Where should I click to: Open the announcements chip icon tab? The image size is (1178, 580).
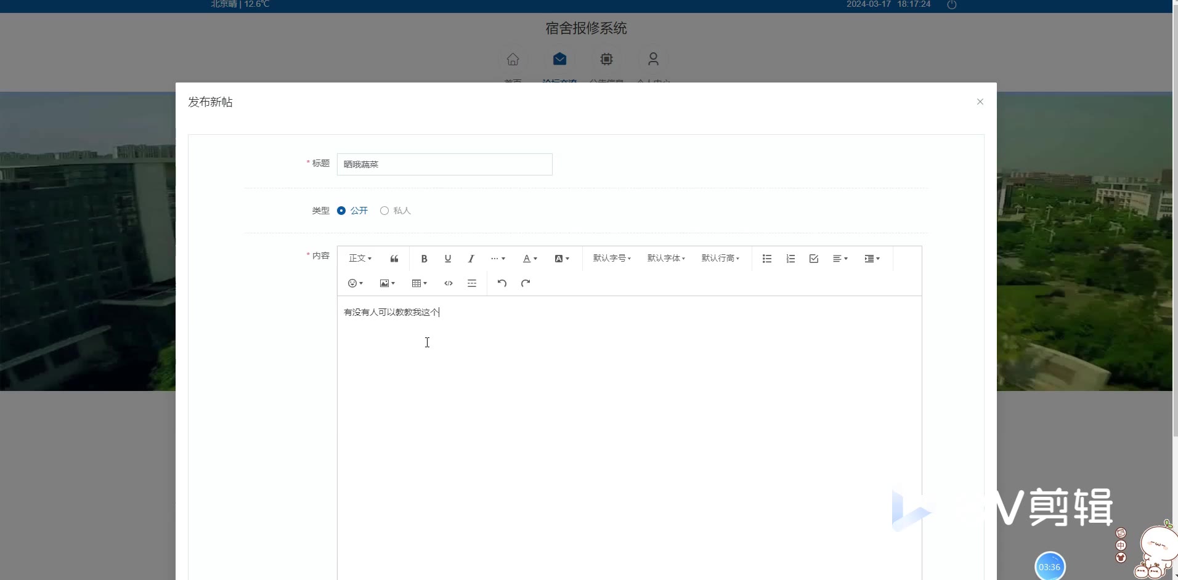[606, 59]
